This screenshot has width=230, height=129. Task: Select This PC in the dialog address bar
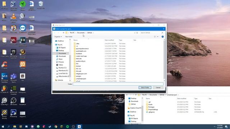click(x=72, y=33)
